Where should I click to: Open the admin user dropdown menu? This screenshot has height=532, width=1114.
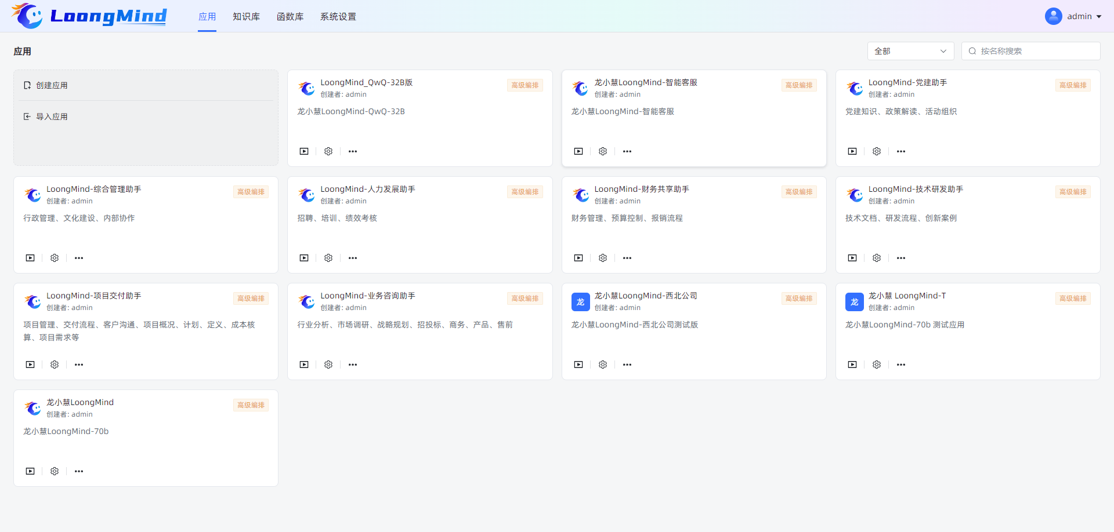(1073, 16)
